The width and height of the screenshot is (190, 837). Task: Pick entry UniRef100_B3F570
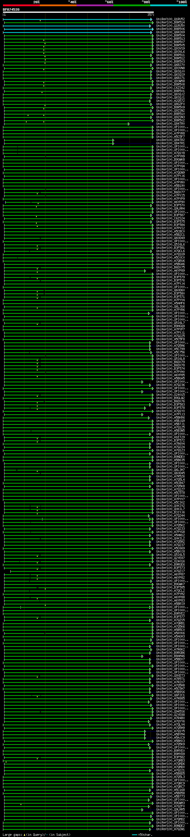coord(170,205)
